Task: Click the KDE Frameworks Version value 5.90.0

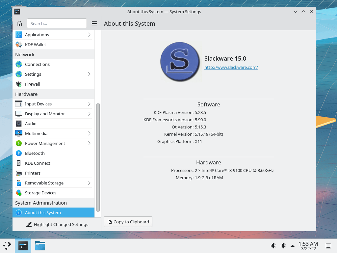Action: pyautogui.click(x=200, y=120)
